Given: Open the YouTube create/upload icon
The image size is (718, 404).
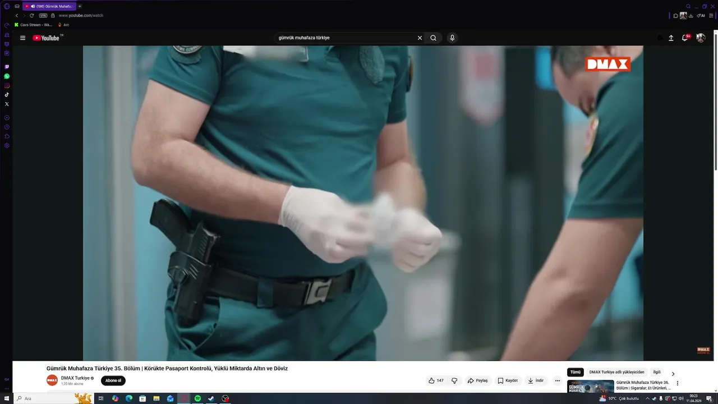Looking at the screenshot, I should [671, 38].
